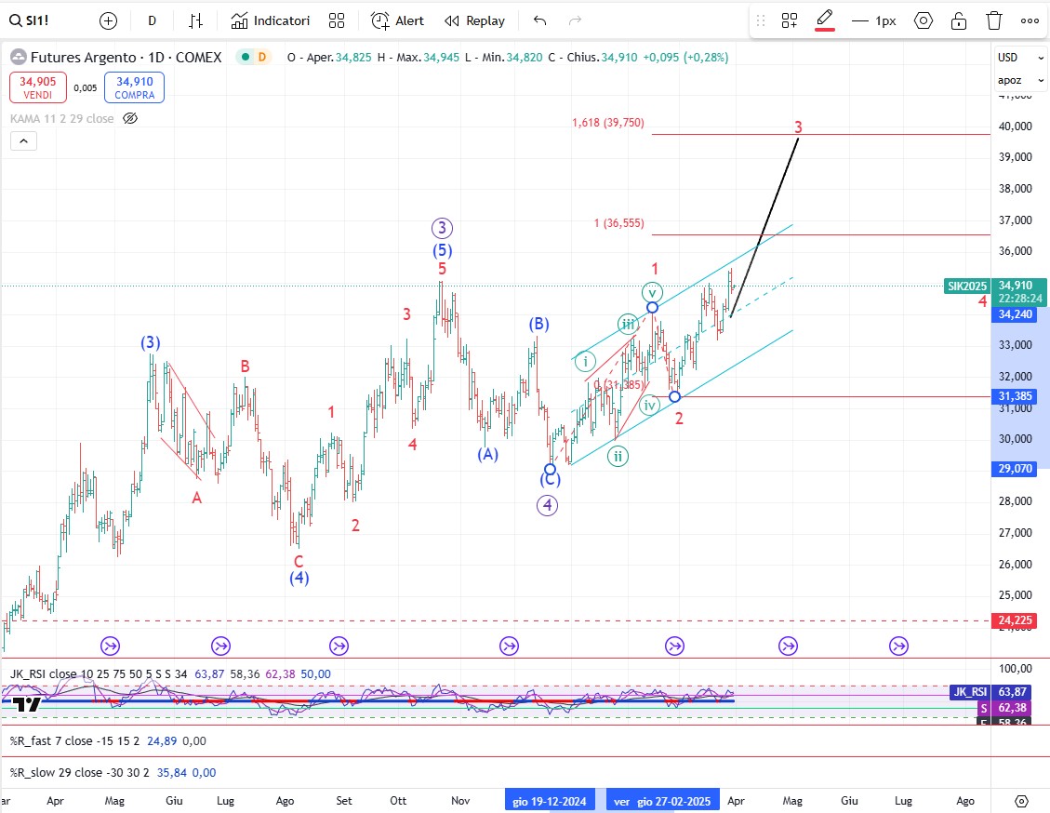Click the 0,005 spread value
Viewport: 1050px width, 813px height.
pos(85,87)
